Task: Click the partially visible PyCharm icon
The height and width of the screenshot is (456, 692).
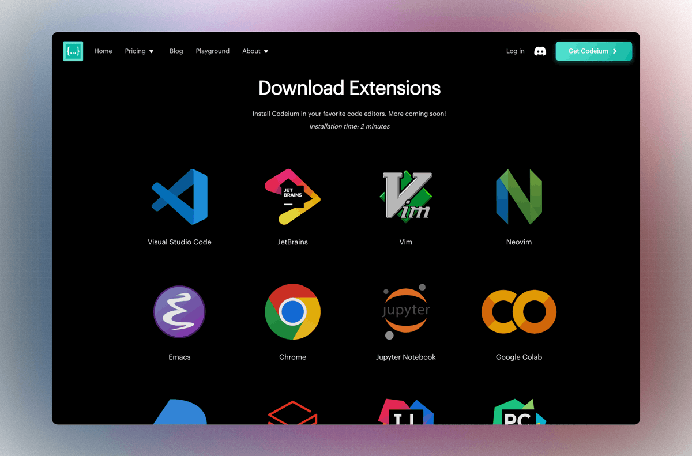Action: point(519,412)
